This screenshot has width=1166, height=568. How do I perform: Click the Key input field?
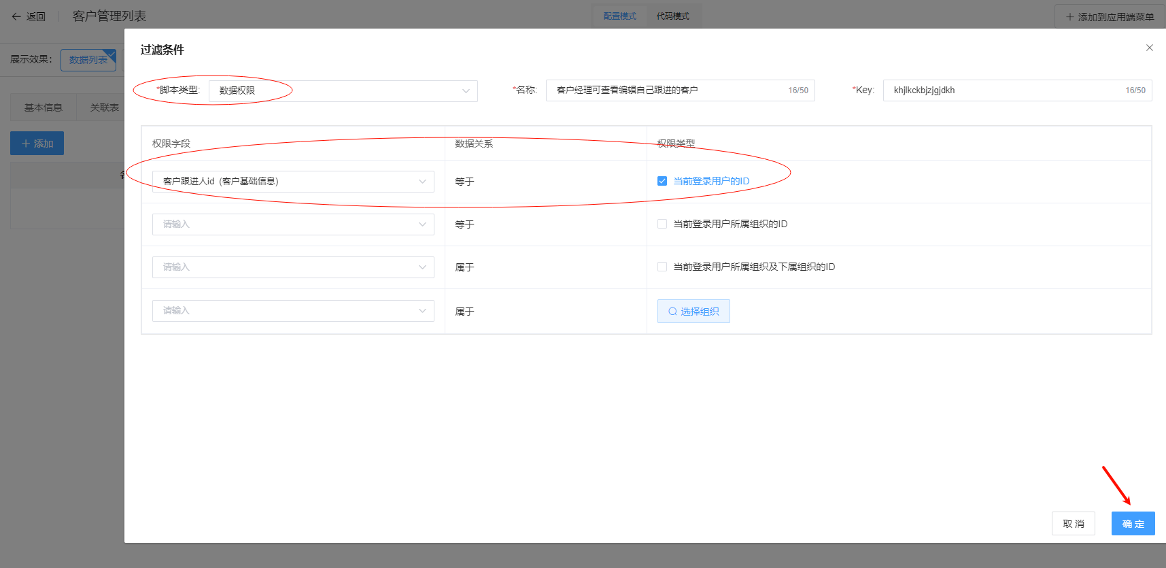[1017, 90]
